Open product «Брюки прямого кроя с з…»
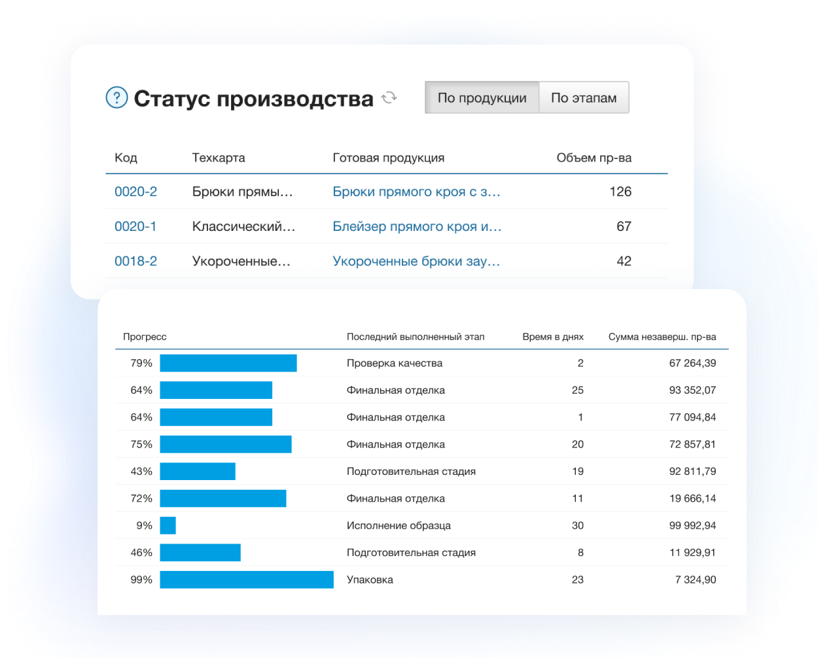This screenshot has width=818, height=658. pos(416,192)
